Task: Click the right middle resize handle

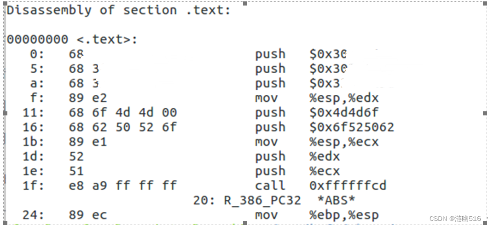Action: (x=485, y=113)
